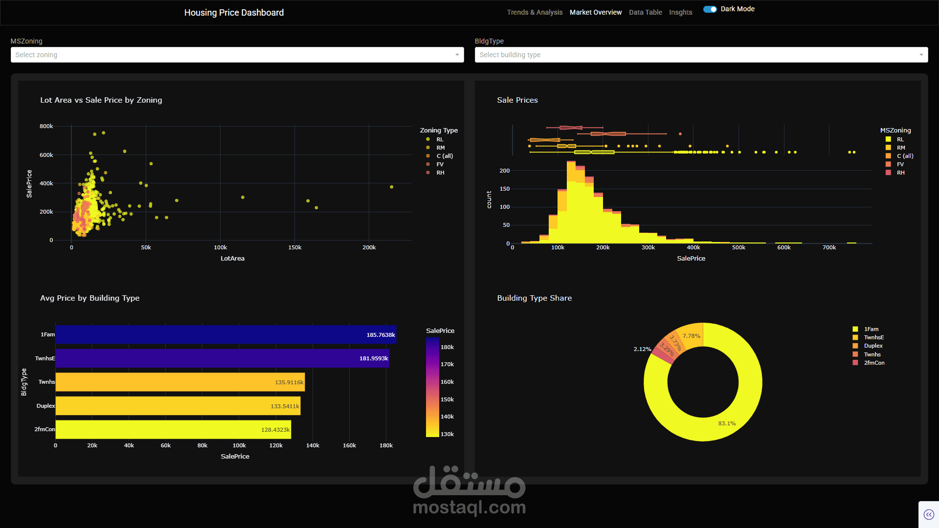This screenshot has height=528, width=939.
Task: Toggle RH square in MSZoning legend
Action: 888,173
